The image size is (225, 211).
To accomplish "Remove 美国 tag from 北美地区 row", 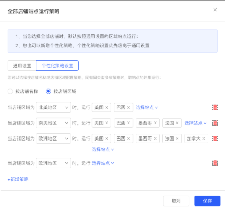I will pyautogui.click(x=106, y=107).
